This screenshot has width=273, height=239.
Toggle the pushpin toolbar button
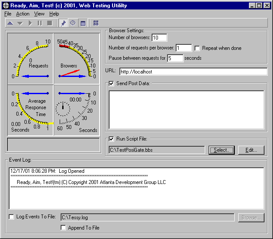point(63,23)
